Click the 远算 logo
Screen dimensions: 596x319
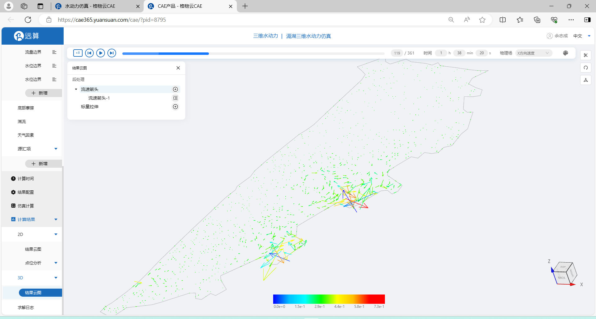(x=27, y=36)
